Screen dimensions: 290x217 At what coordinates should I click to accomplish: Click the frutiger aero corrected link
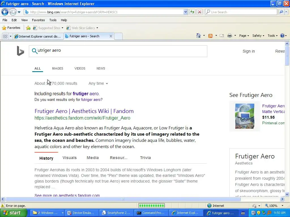tap(86, 94)
